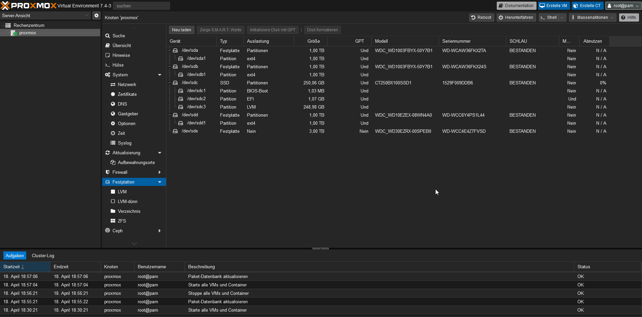The height and width of the screenshot is (317, 642).
Task: Open the Shell dropdown arrow
Action: pyautogui.click(x=562, y=17)
